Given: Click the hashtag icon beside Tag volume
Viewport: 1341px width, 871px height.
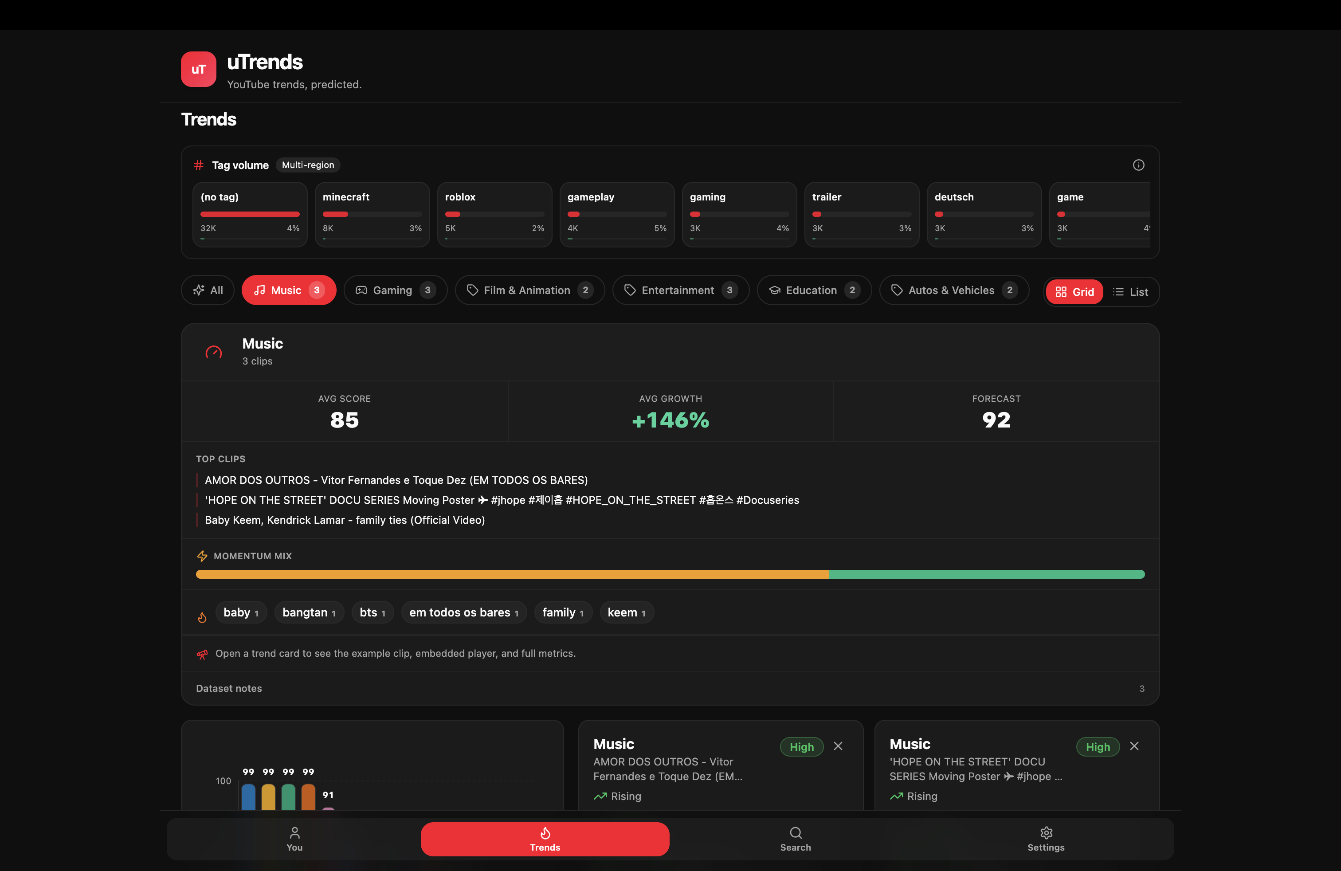Looking at the screenshot, I should coord(198,165).
